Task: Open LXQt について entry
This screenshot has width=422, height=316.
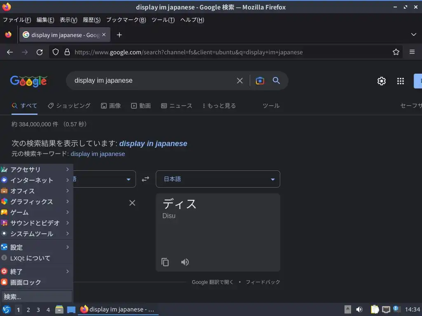Action: (36, 258)
